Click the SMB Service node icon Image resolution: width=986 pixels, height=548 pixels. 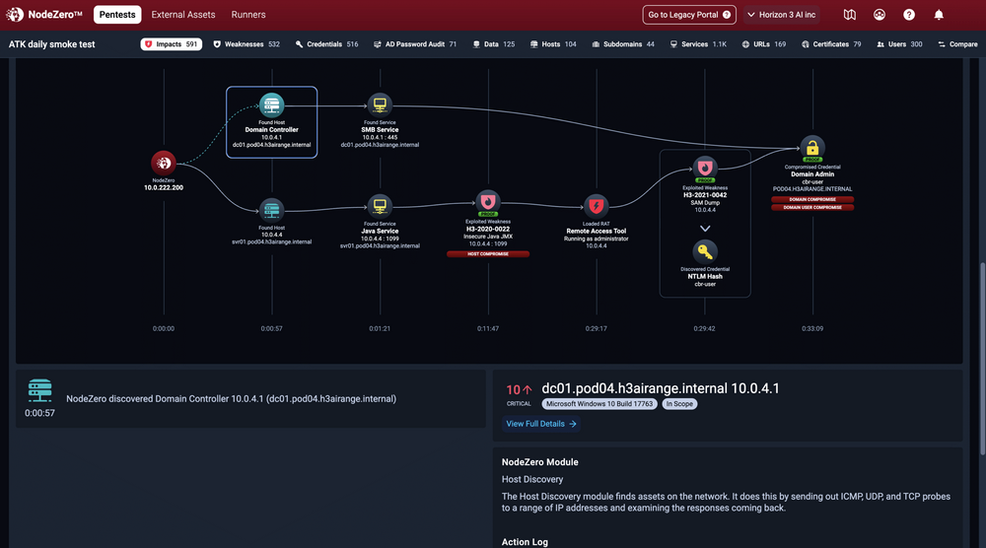tap(380, 104)
